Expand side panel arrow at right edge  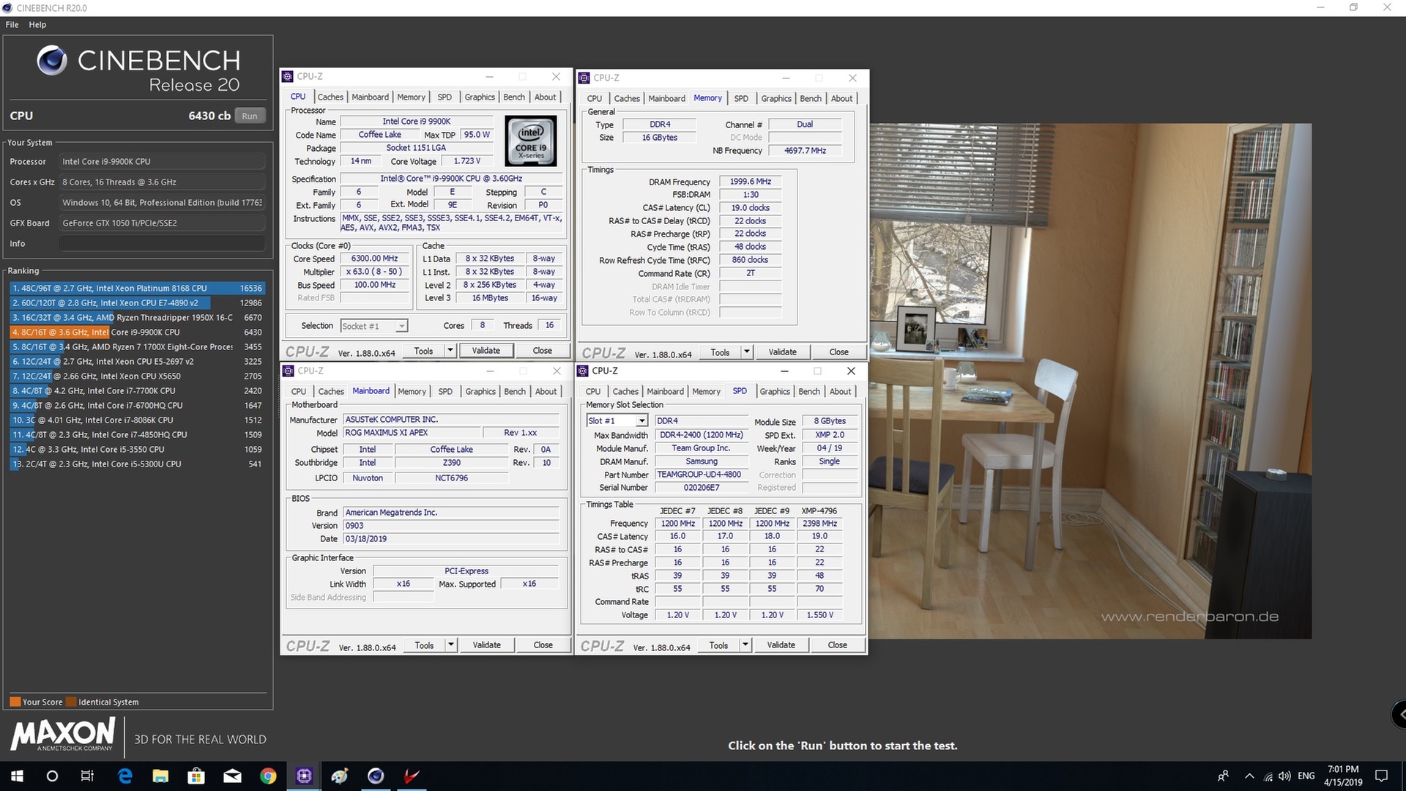1399,714
